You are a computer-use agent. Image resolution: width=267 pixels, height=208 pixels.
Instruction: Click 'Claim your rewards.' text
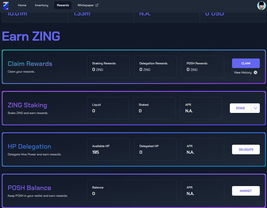click(21, 72)
